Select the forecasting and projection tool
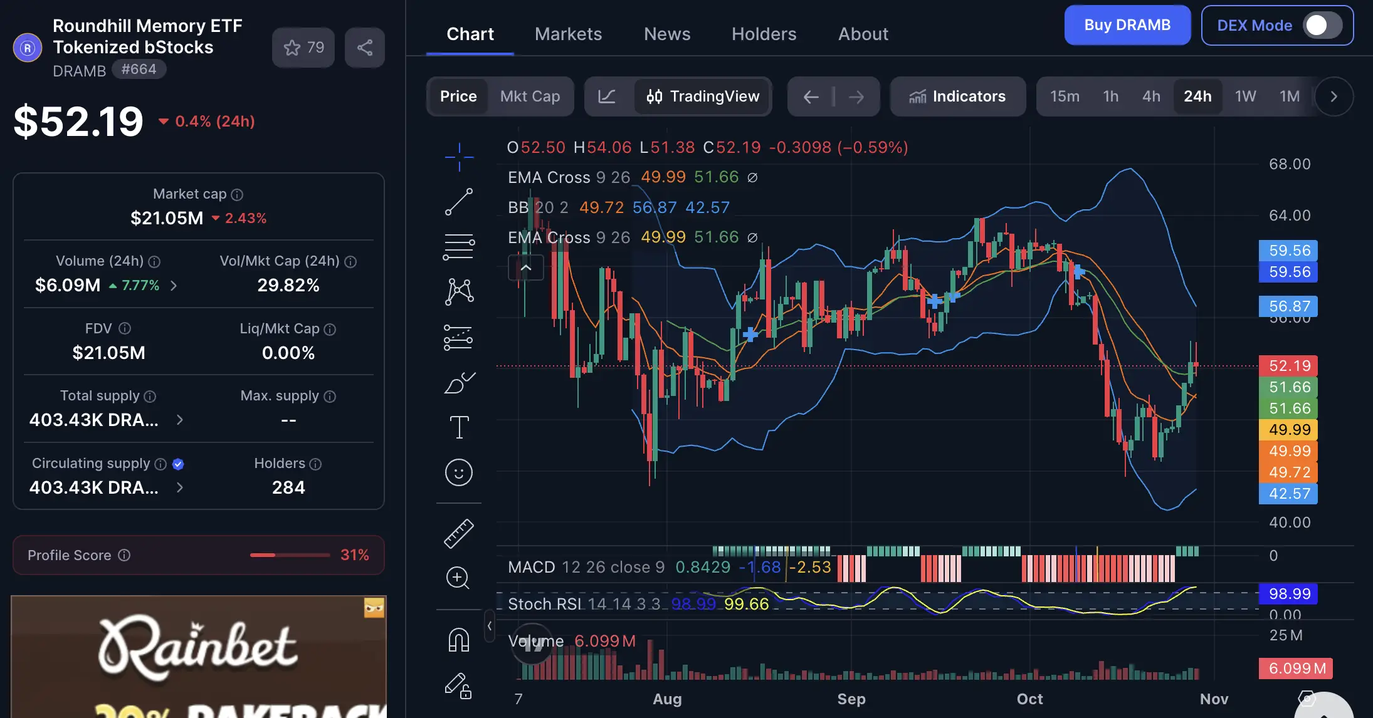Viewport: 1373px width, 718px height. 459,337
